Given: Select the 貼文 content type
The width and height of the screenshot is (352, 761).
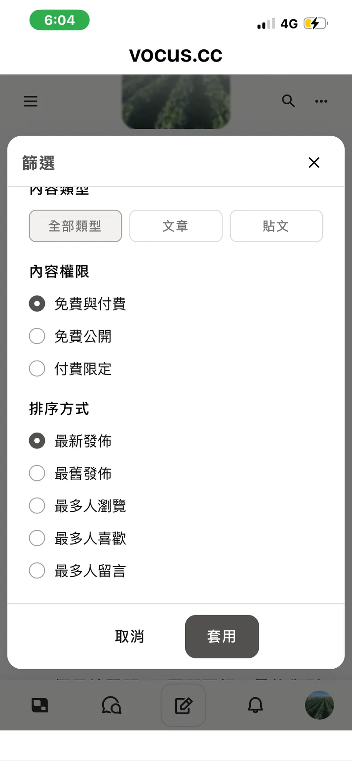Looking at the screenshot, I should coord(276,226).
